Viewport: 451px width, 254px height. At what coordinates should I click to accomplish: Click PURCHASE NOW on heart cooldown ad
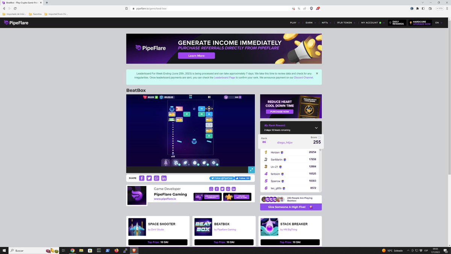point(280,112)
